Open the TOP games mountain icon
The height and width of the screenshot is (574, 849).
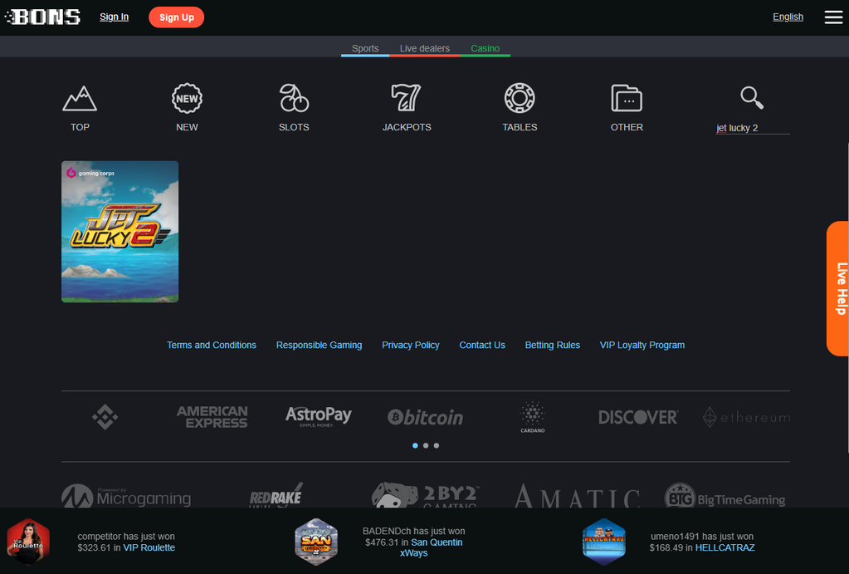point(80,99)
